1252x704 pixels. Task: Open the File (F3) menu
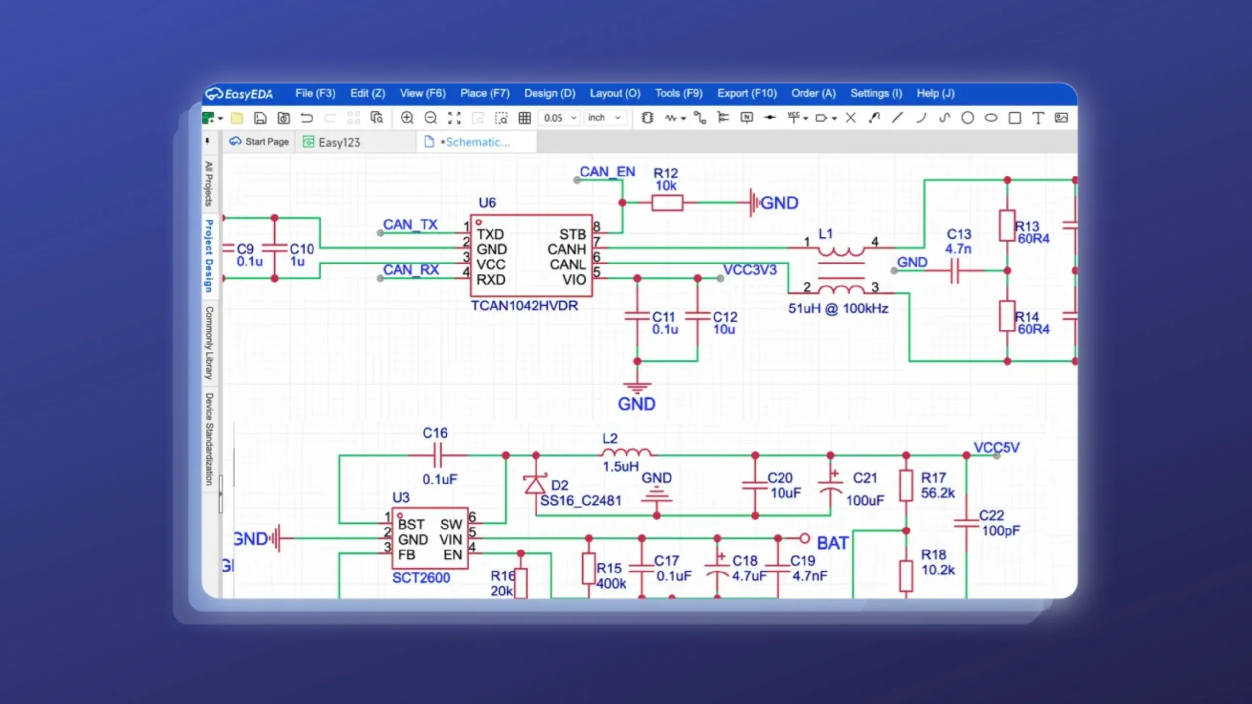pos(315,93)
